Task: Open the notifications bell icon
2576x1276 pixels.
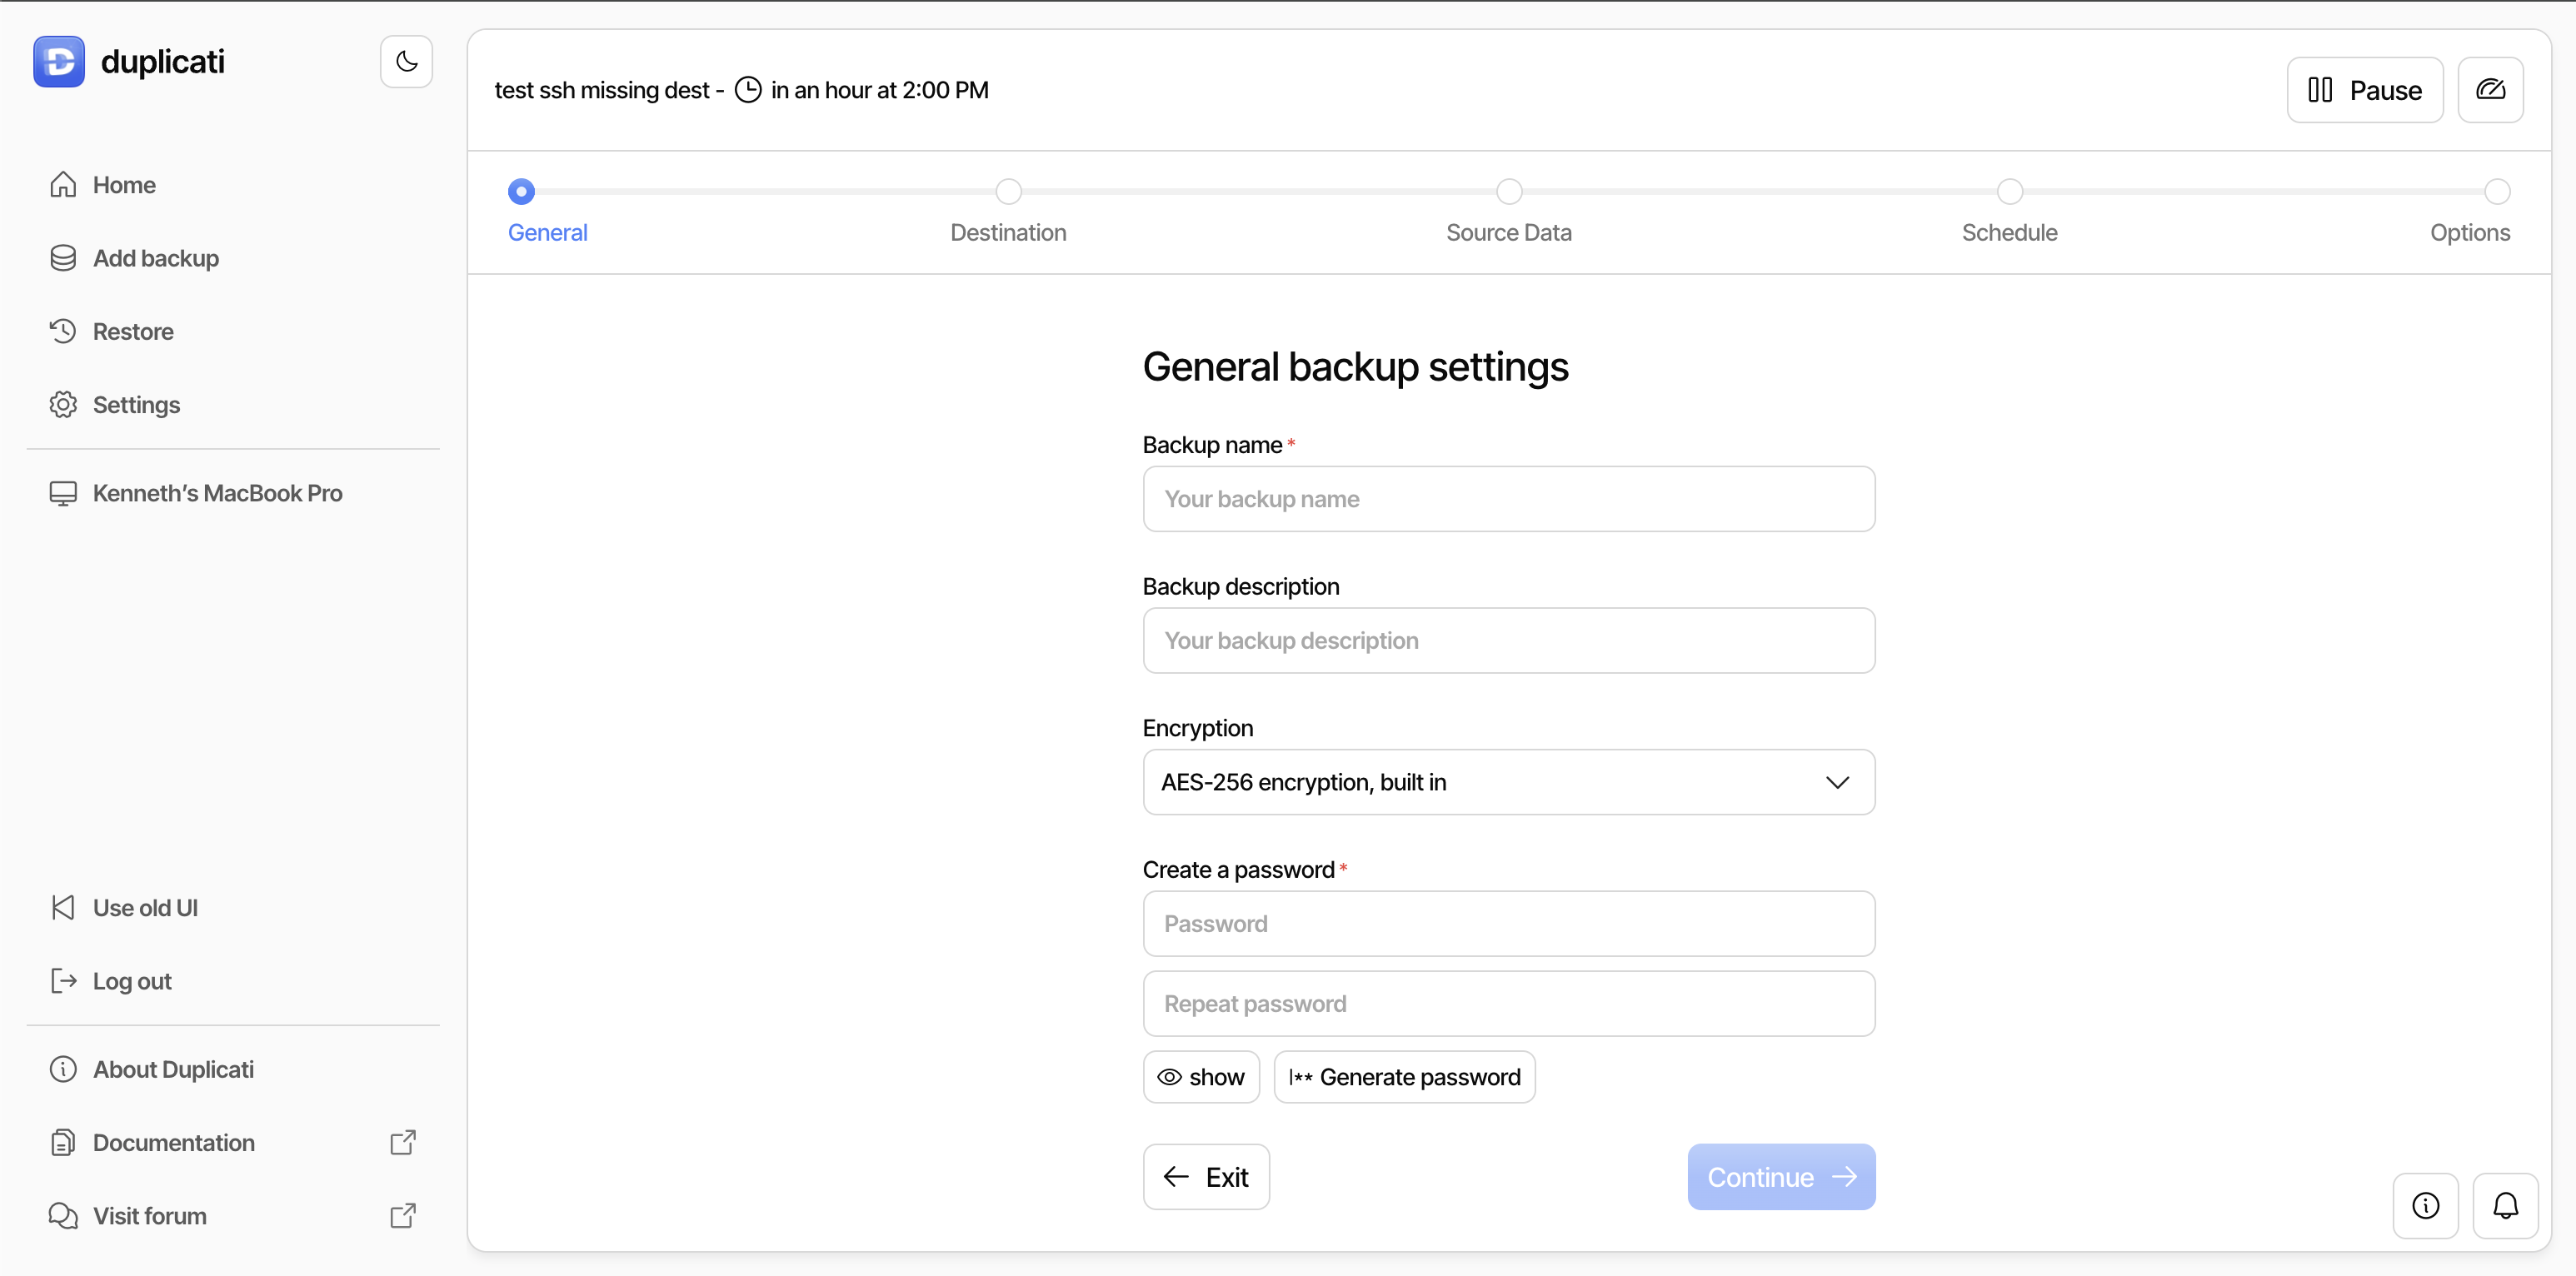Action: [2505, 1205]
